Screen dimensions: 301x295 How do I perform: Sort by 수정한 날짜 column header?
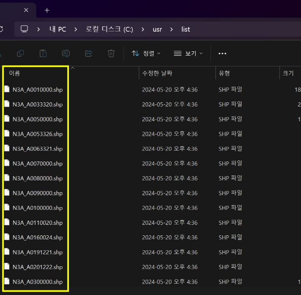coord(157,73)
